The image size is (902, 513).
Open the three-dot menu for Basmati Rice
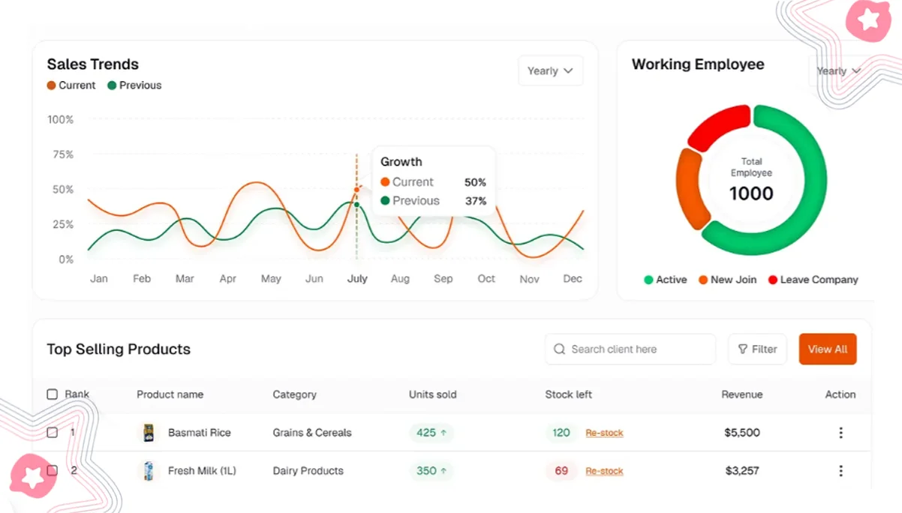pos(840,433)
